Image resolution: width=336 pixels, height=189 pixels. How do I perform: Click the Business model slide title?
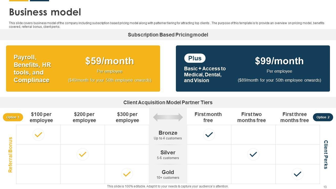point(45,12)
